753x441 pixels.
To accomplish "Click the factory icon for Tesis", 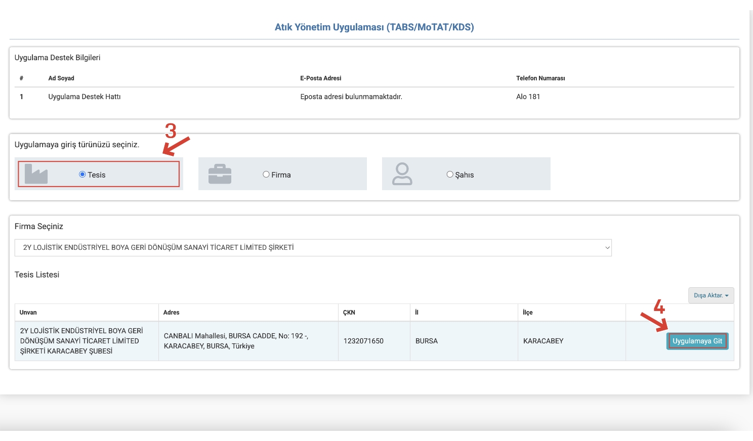I will click(x=36, y=174).
